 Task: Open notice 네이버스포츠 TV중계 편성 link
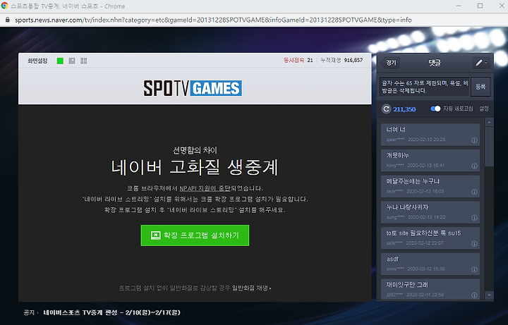[111, 313]
